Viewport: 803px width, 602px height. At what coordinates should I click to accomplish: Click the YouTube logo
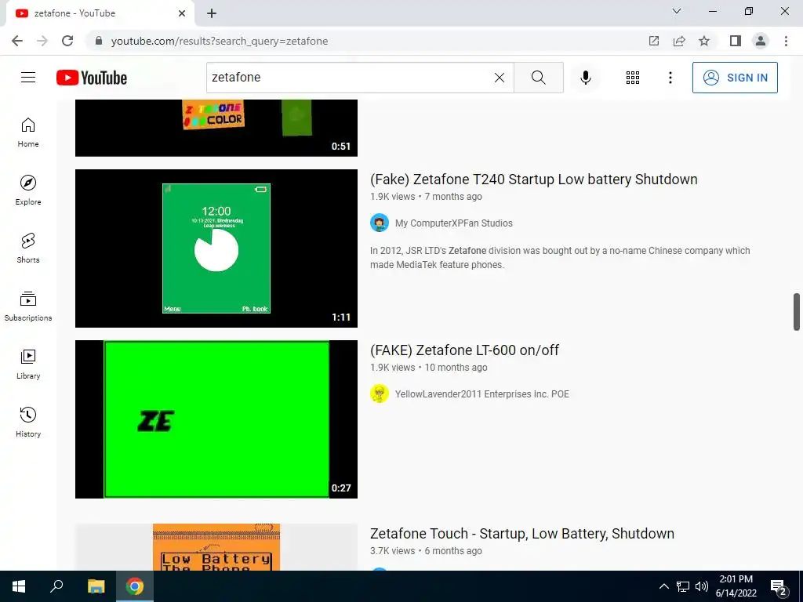92,78
